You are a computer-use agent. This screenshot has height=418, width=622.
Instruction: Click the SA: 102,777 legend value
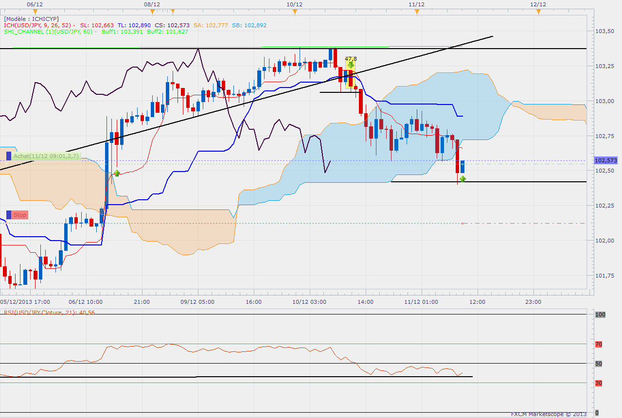click(x=211, y=25)
